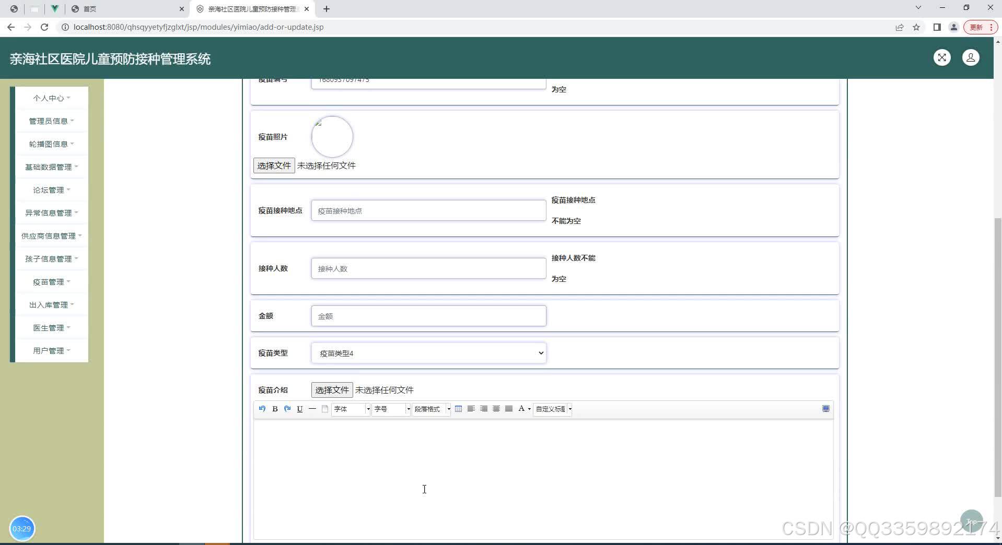Image resolution: width=1002 pixels, height=545 pixels.
Task: Click the undo icon in editor toolbar
Action: click(262, 409)
